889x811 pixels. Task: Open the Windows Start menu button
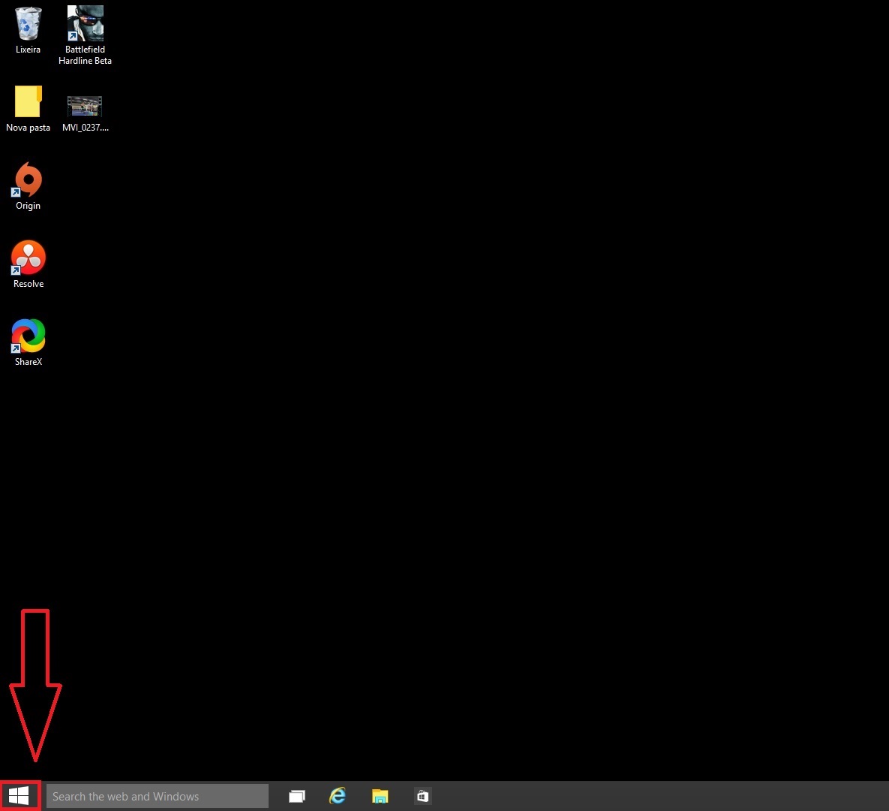tap(19, 796)
